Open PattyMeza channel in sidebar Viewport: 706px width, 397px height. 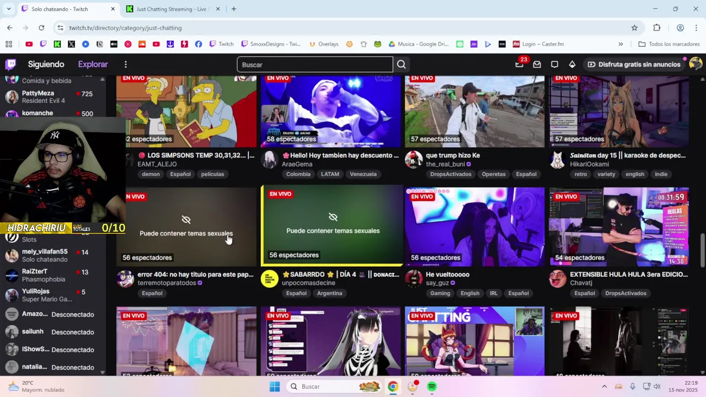[x=53, y=97]
